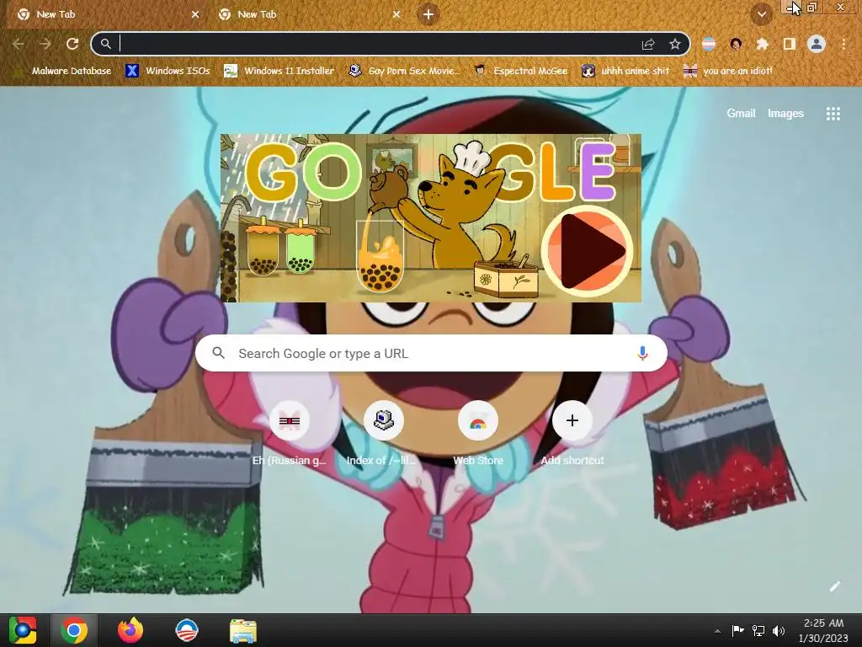Start voice search with microphone icon
862x647 pixels.
coord(642,353)
